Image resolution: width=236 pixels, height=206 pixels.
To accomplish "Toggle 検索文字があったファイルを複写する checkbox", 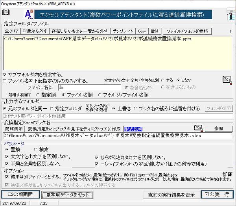I will pos(7,185).
